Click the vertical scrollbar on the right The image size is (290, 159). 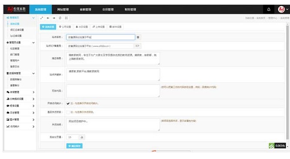(287, 82)
